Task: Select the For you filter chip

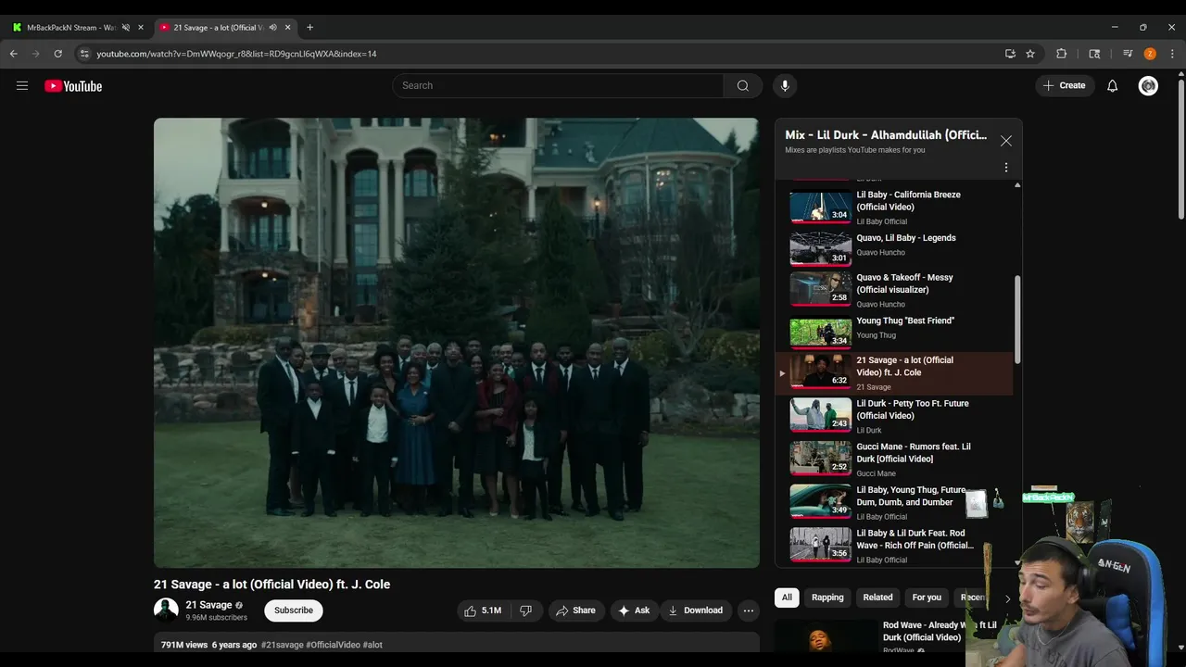Action: click(927, 598)
